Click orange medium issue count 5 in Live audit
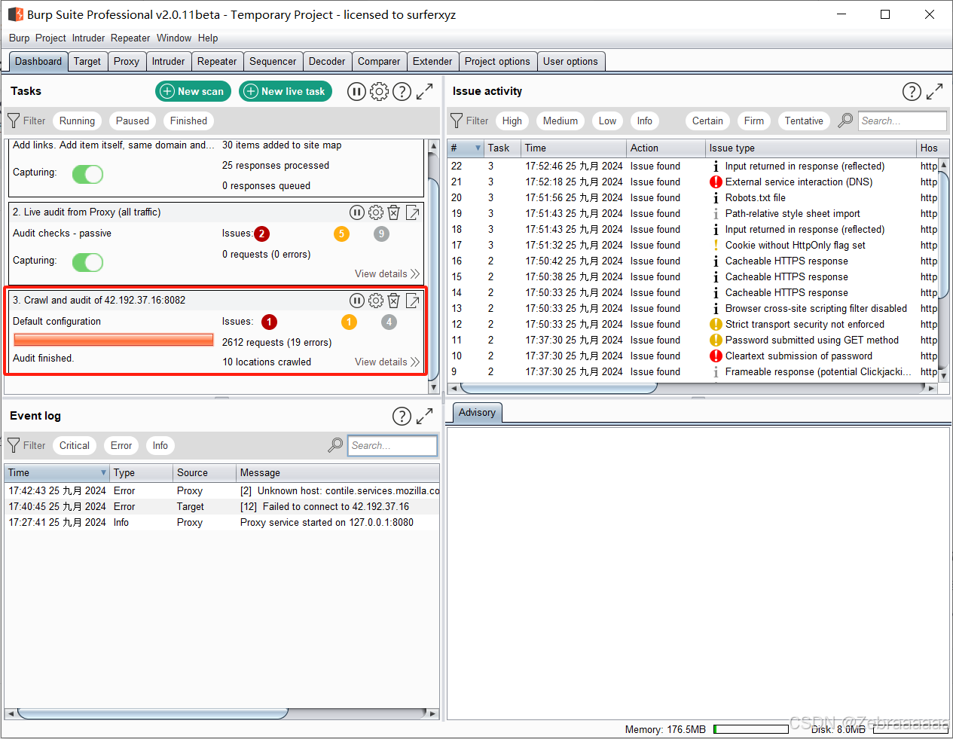This screenshot has height=739, width=953. point(341,234)
